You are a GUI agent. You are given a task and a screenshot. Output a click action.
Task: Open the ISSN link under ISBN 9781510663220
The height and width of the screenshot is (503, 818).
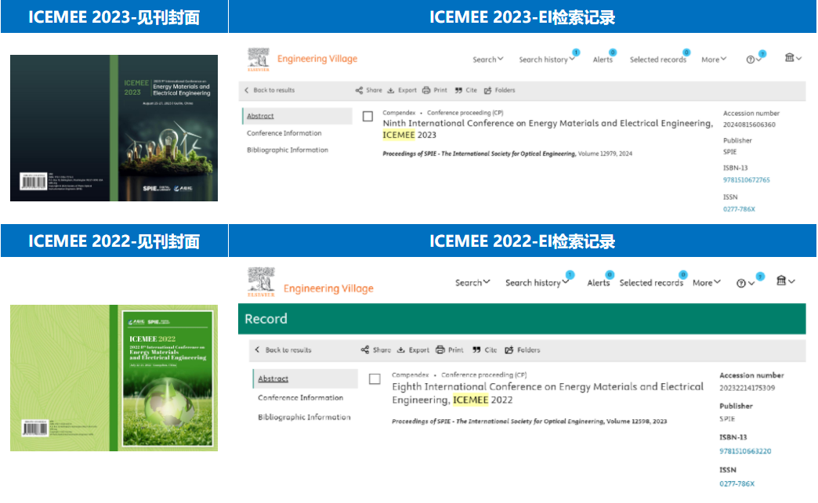[x=737, y=483]
